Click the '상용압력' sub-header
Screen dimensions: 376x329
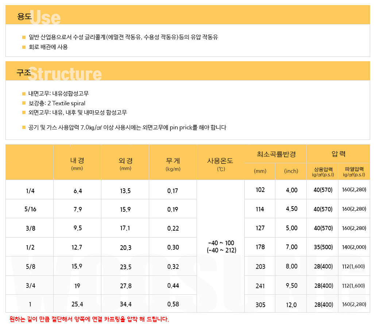(x=323, y=172)
